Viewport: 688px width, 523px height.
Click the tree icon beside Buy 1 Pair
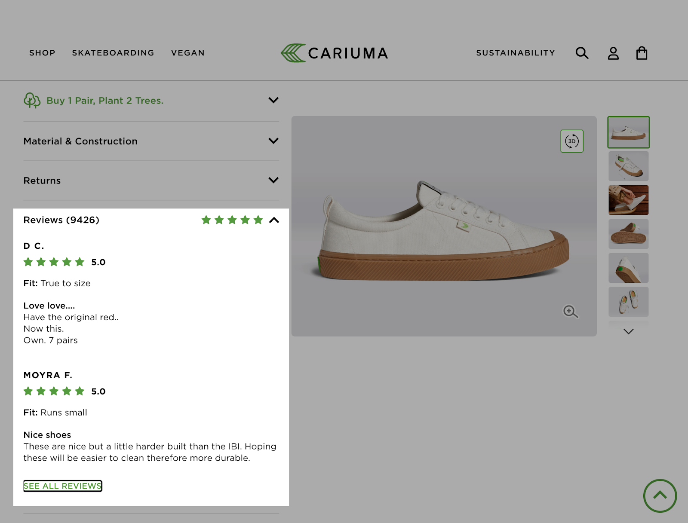[x=32, y=100]
